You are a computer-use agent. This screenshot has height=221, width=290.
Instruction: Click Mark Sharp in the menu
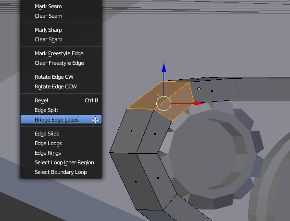point(61,30)
